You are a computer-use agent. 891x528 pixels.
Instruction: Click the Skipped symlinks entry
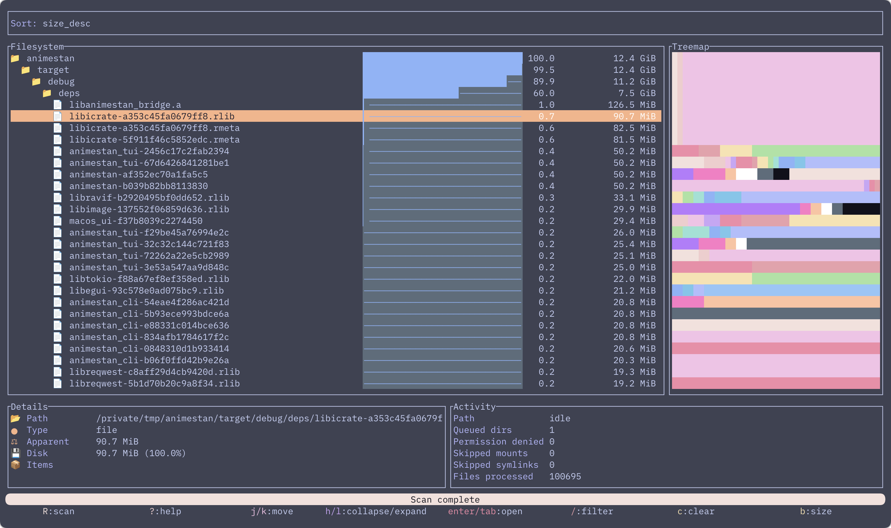point(504,465)
